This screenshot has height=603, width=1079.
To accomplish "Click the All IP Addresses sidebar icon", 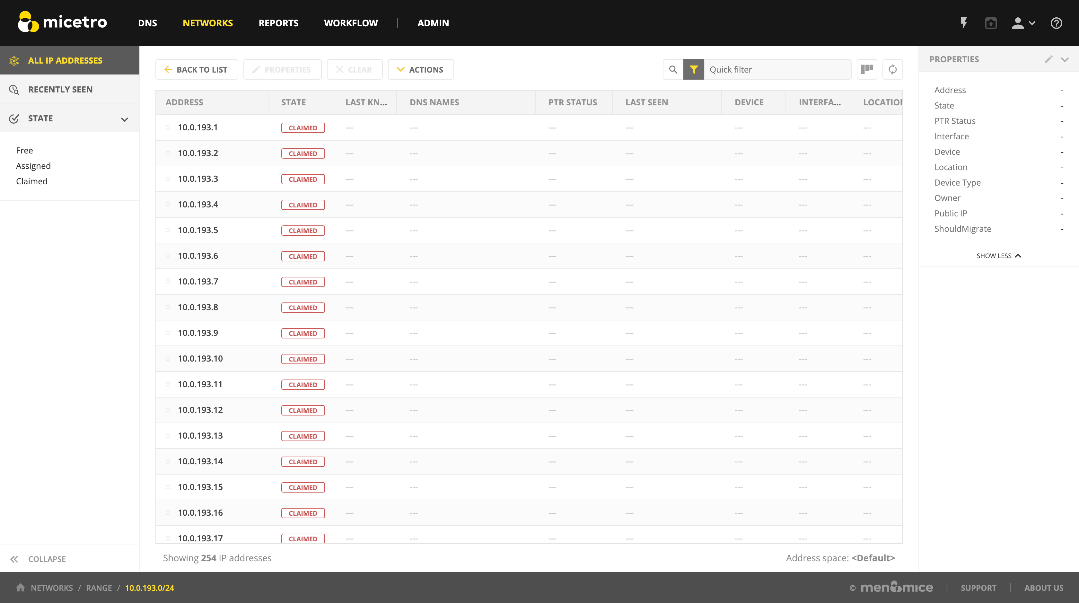I will 14,61.
